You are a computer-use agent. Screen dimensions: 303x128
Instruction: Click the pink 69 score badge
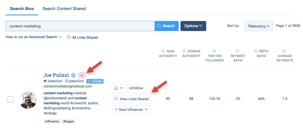[x=82, y=75]
